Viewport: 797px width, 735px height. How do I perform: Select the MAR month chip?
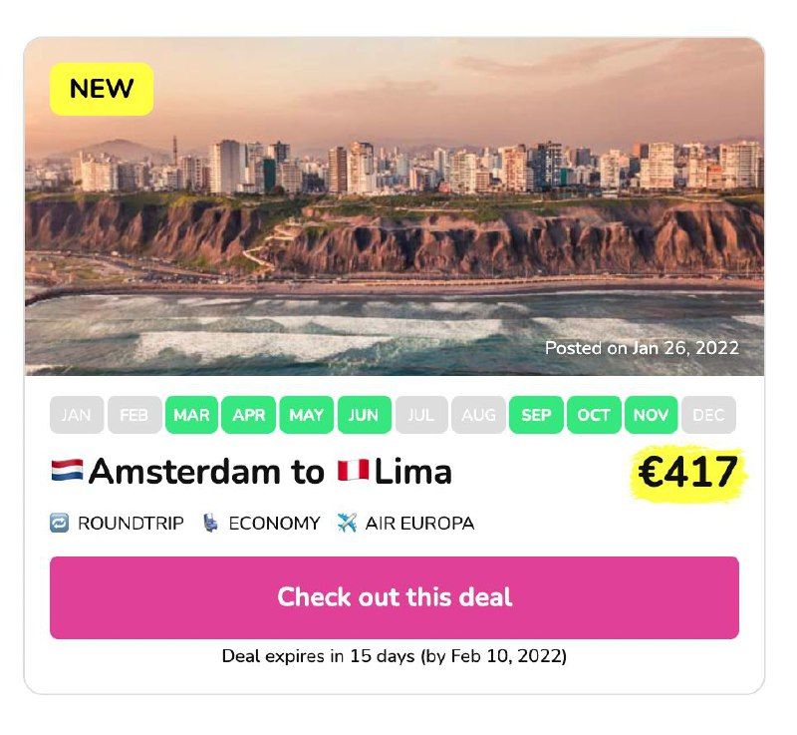tap(191, 415)
